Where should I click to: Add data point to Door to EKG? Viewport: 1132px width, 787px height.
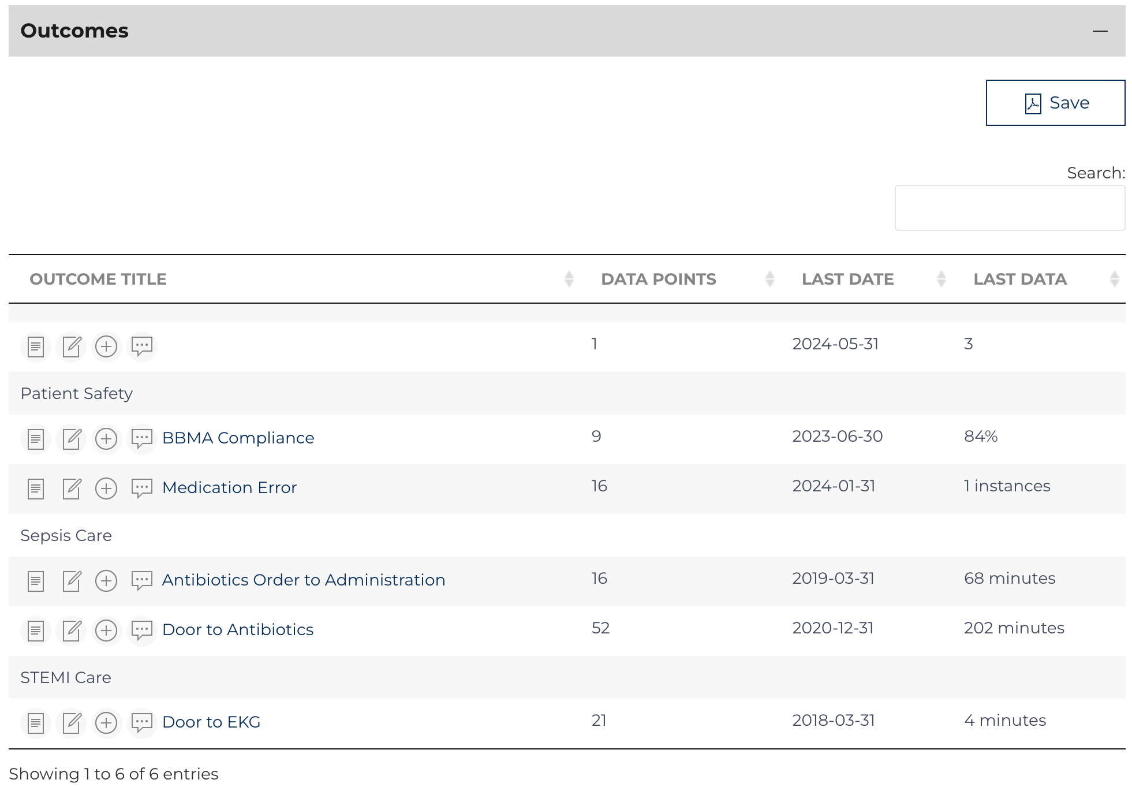pos(106,723)
